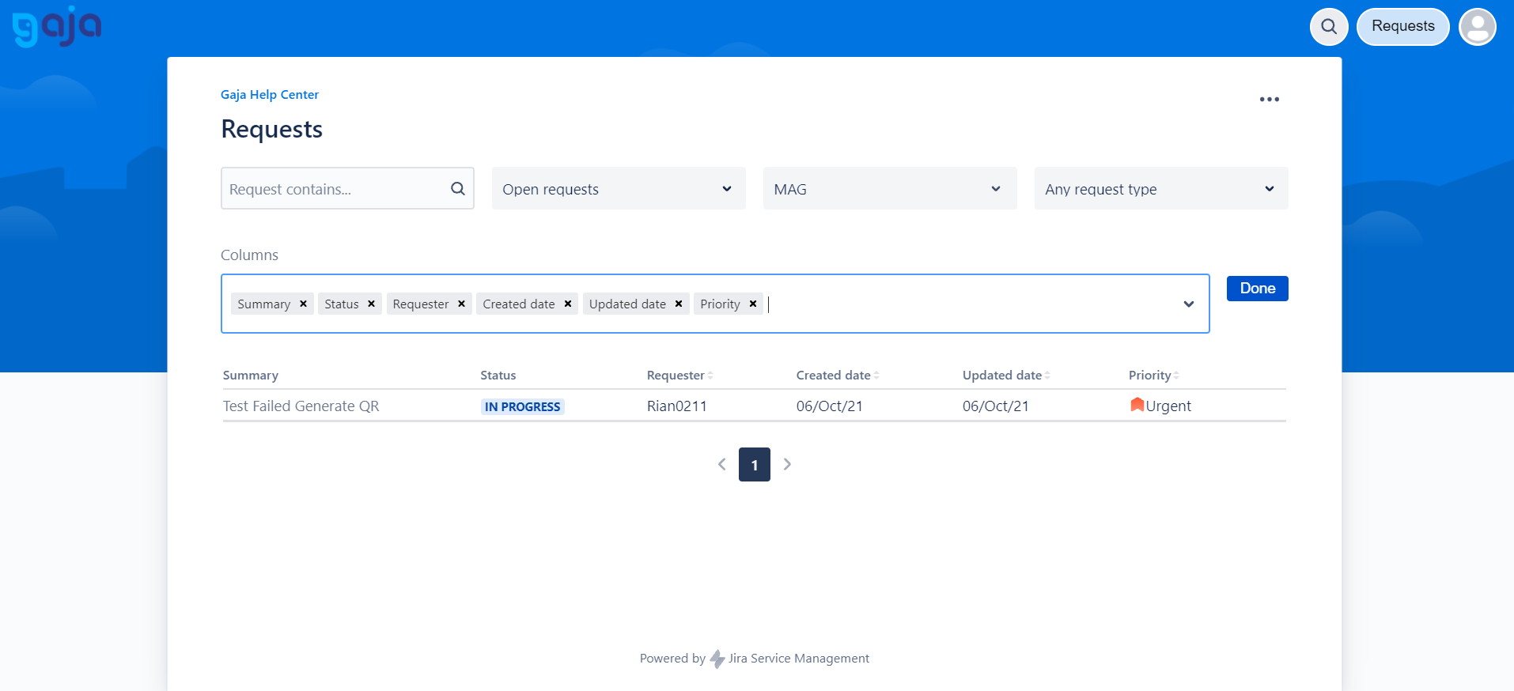Click the search icon in Request contains field
This screenshot has height=691, width=1514.
coord(457,188)
